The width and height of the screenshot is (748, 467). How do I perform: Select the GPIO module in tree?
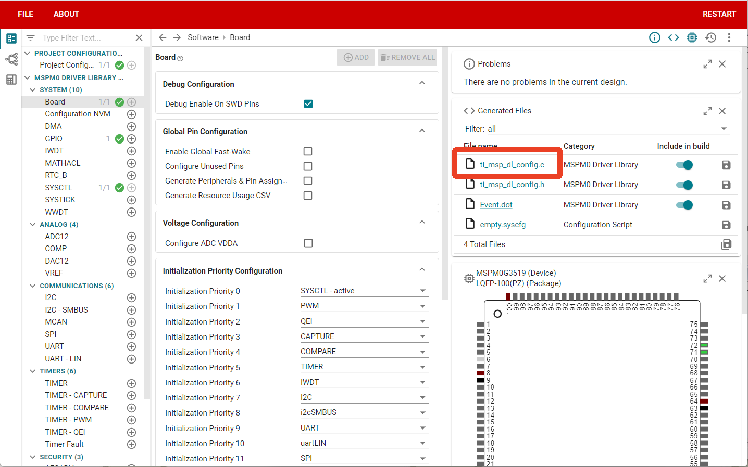tap(54, 139)
